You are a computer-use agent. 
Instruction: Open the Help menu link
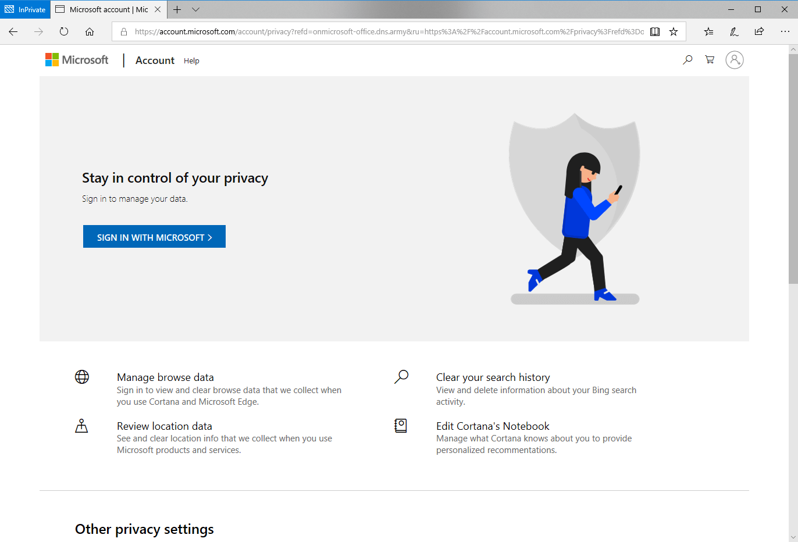click(x=191, y=61)
